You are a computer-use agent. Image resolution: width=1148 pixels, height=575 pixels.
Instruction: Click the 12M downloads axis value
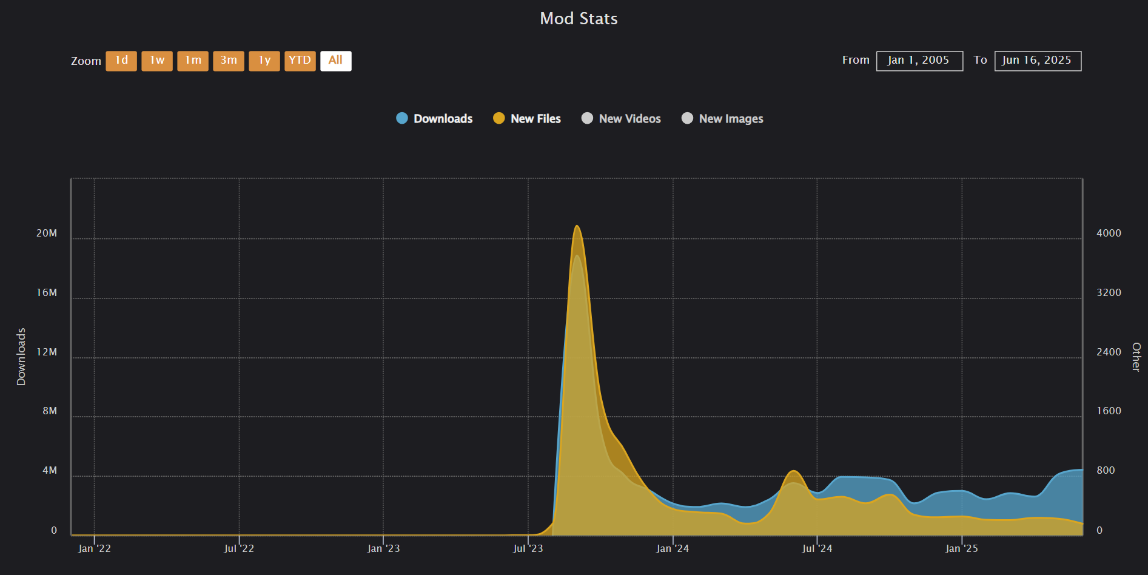(x=47, y=352)
